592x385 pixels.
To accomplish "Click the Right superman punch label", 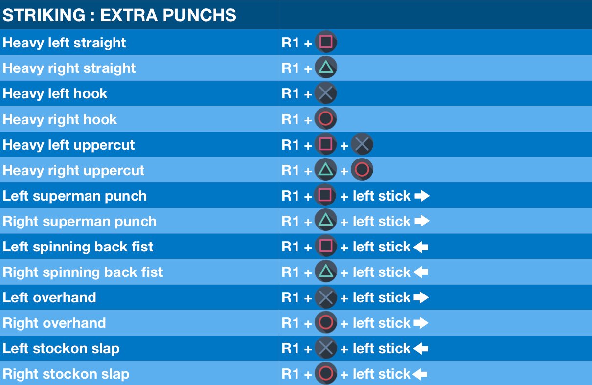I will tap(80, 221).
